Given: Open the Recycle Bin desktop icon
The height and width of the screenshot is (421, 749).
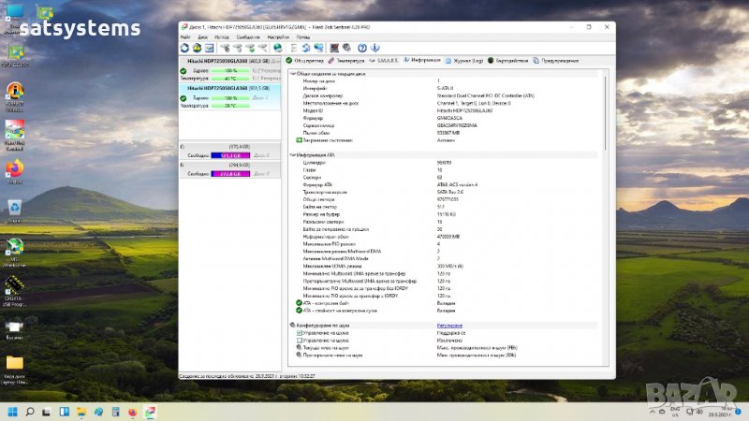Looking at the screenshot, I should (x=14, y=207).
